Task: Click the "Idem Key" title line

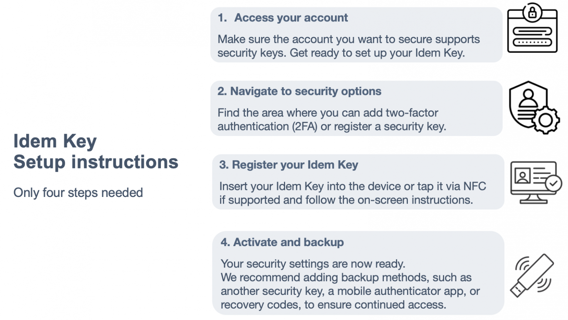Action: point(55,141)
